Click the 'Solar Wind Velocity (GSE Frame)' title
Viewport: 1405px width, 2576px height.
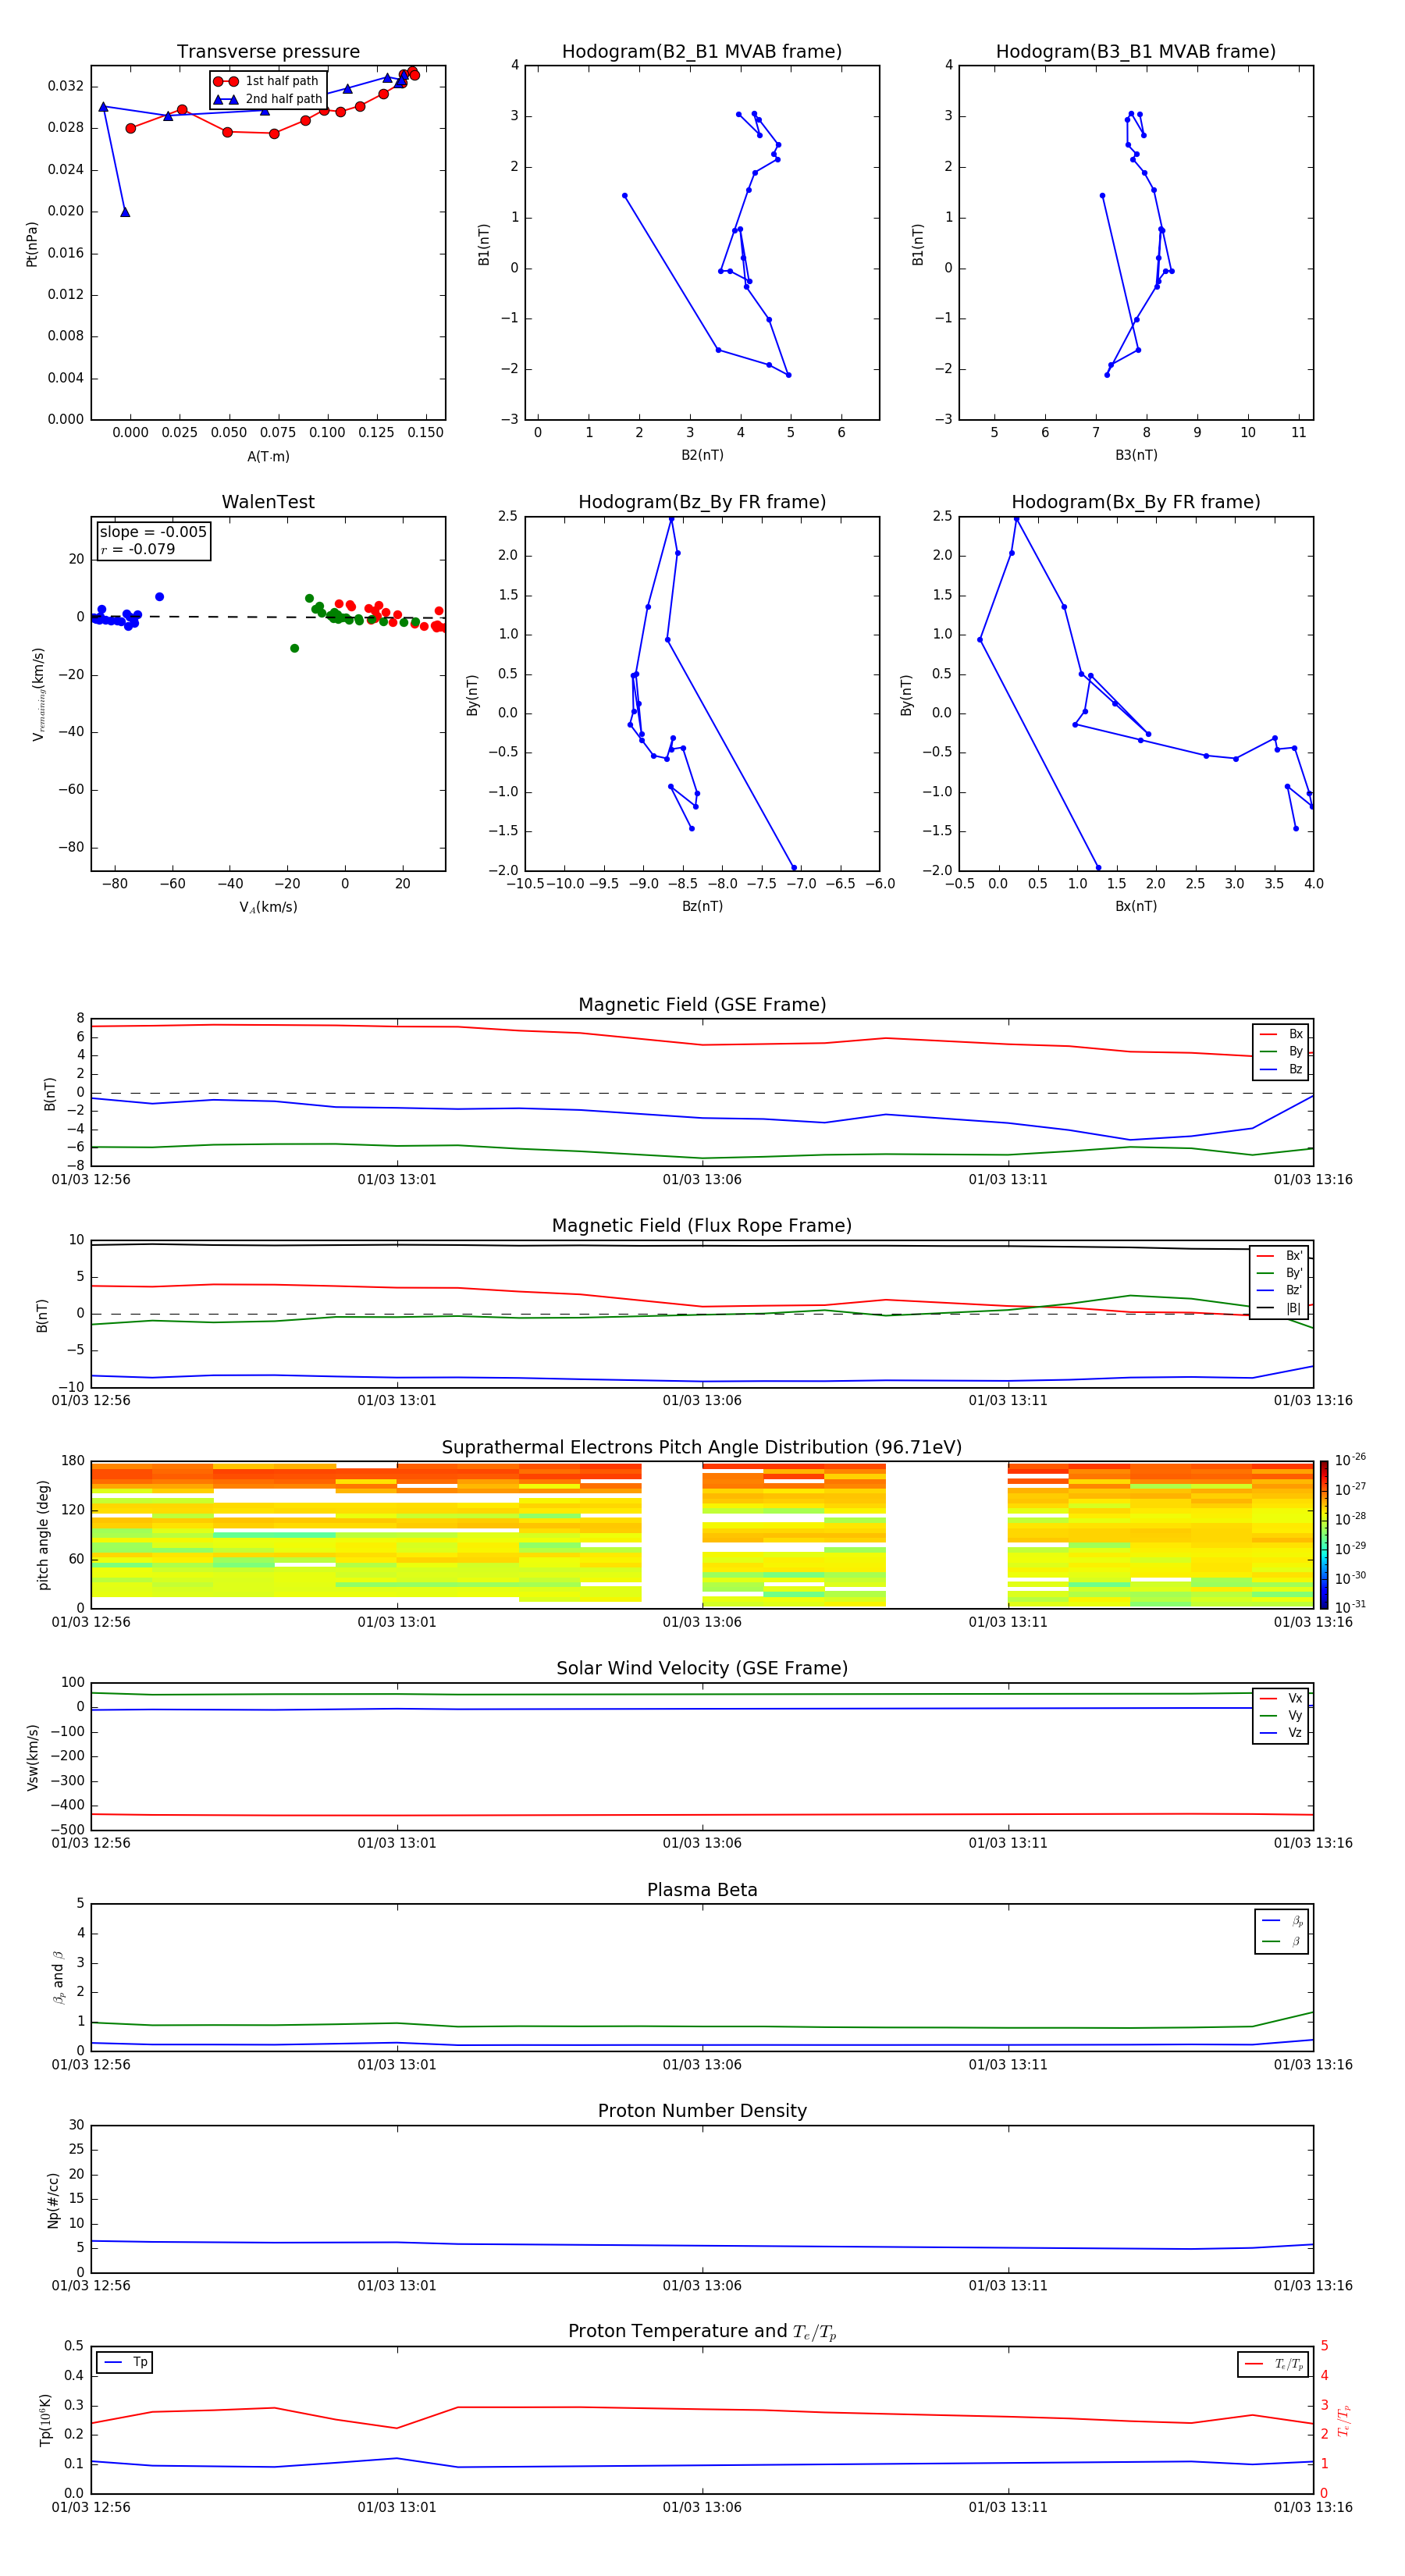click(x=702, y=1668)
